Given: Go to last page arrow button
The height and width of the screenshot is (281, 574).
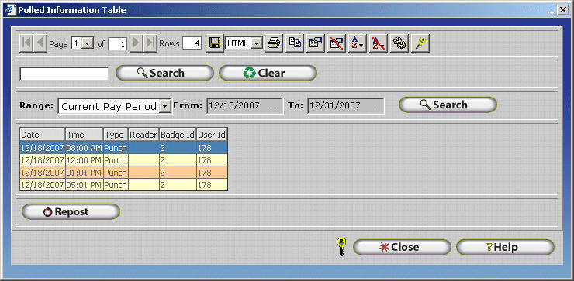Looking at the screenshot, I should [x=150, y=43].
